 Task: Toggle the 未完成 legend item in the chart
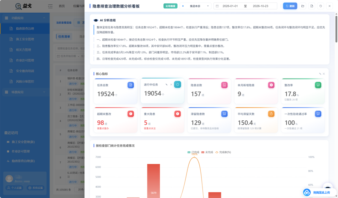(x=207, y=152)
